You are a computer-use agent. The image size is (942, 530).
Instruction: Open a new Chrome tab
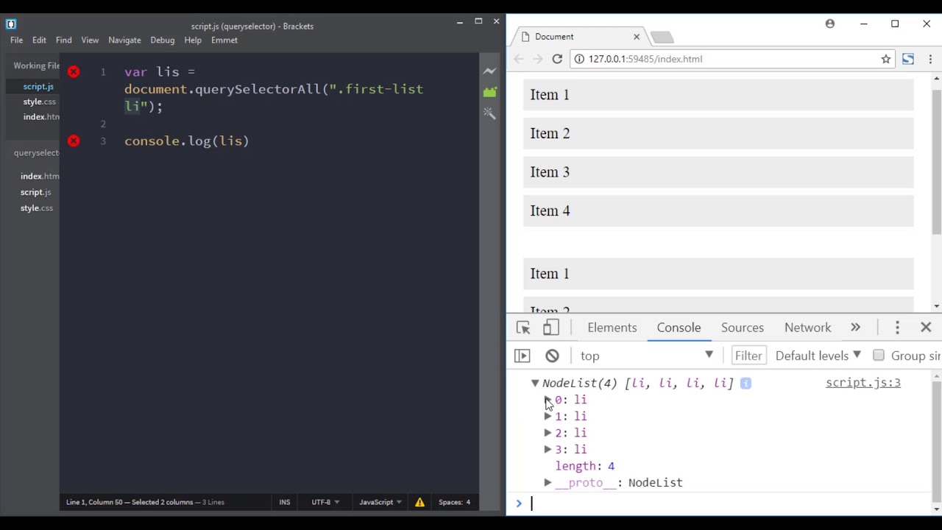662,37
